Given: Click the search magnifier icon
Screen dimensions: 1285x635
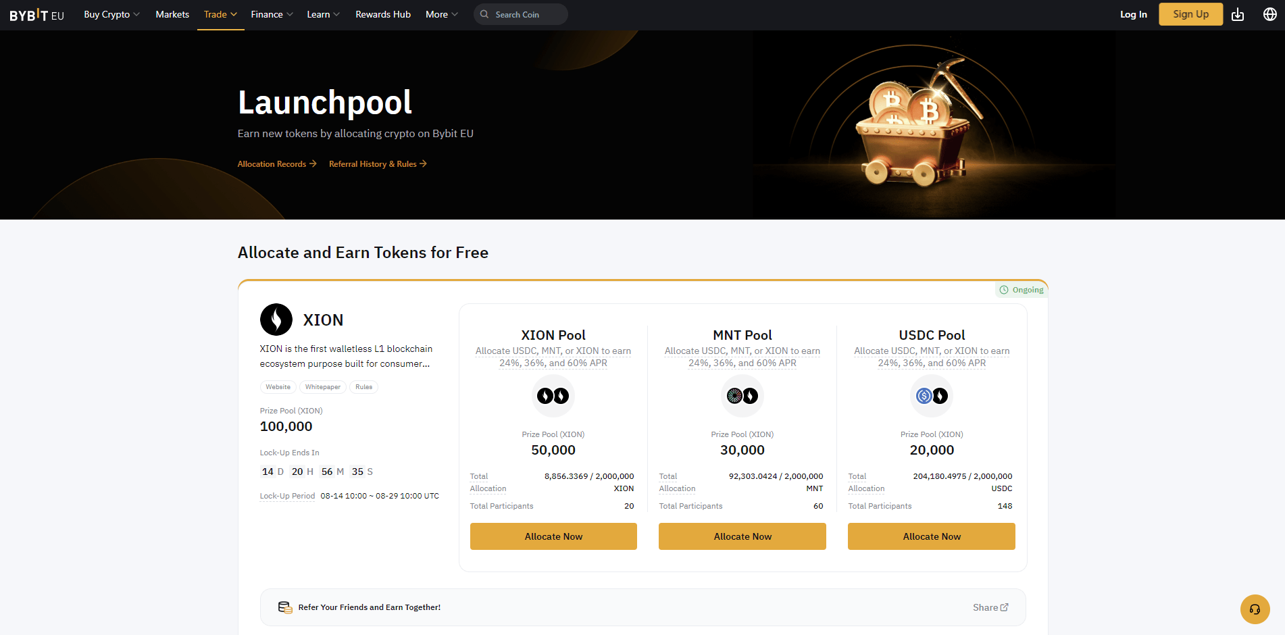Looking at the screenshot, I should [x=484, y=14].
